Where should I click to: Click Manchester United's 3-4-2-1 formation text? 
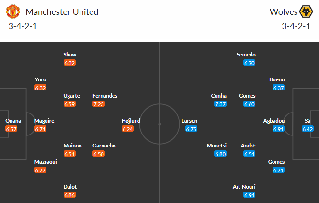(x=23, y=26)
